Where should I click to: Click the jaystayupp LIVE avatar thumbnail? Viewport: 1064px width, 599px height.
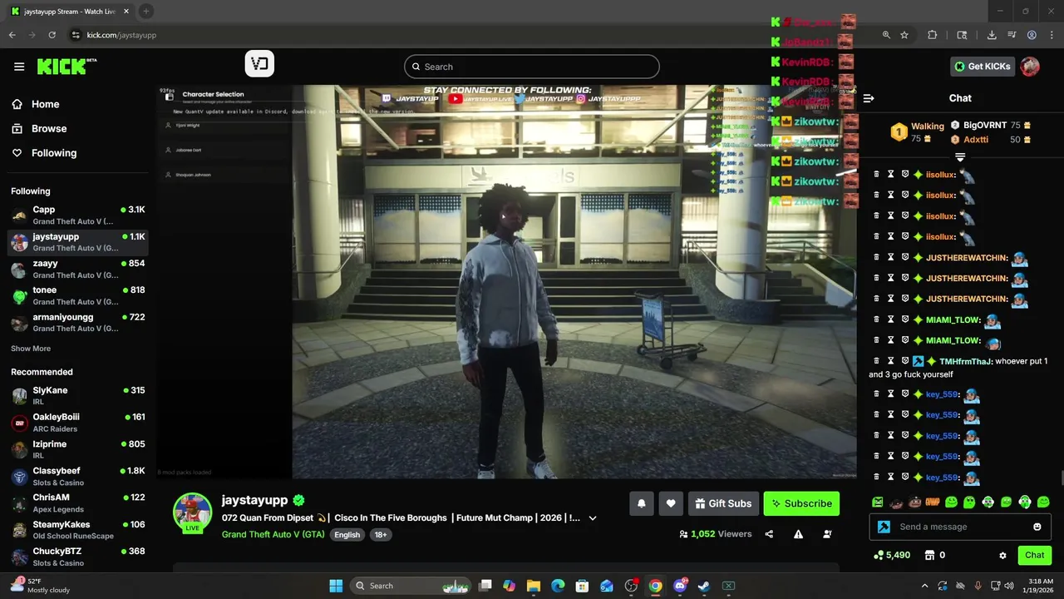point(192,513)
